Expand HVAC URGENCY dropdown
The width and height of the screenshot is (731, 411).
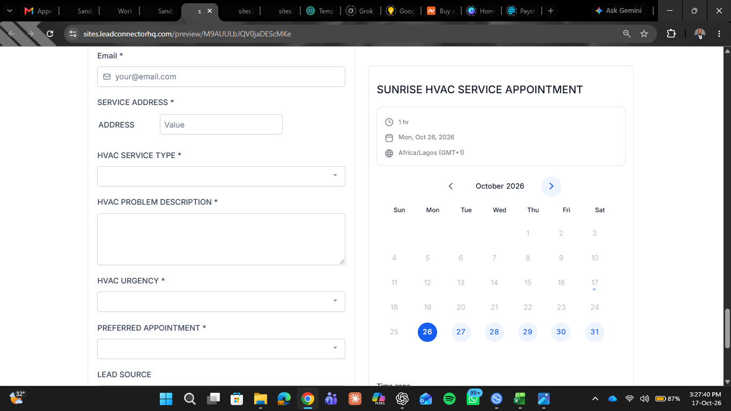pyautogui.click(x=221, y=302)
